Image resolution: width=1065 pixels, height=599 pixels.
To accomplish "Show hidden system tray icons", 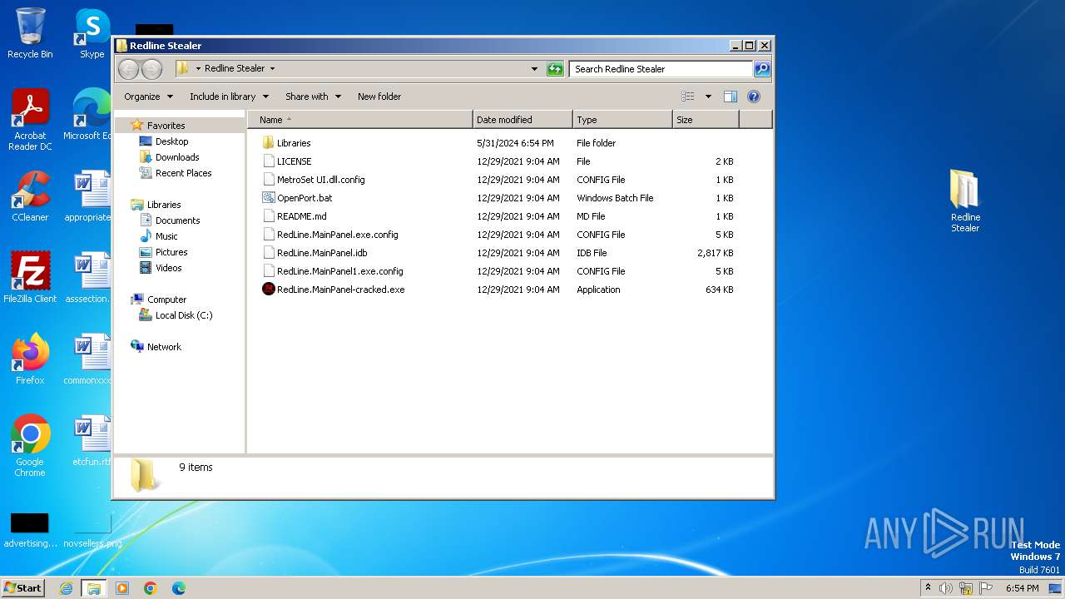I will (x=928, y=588).
